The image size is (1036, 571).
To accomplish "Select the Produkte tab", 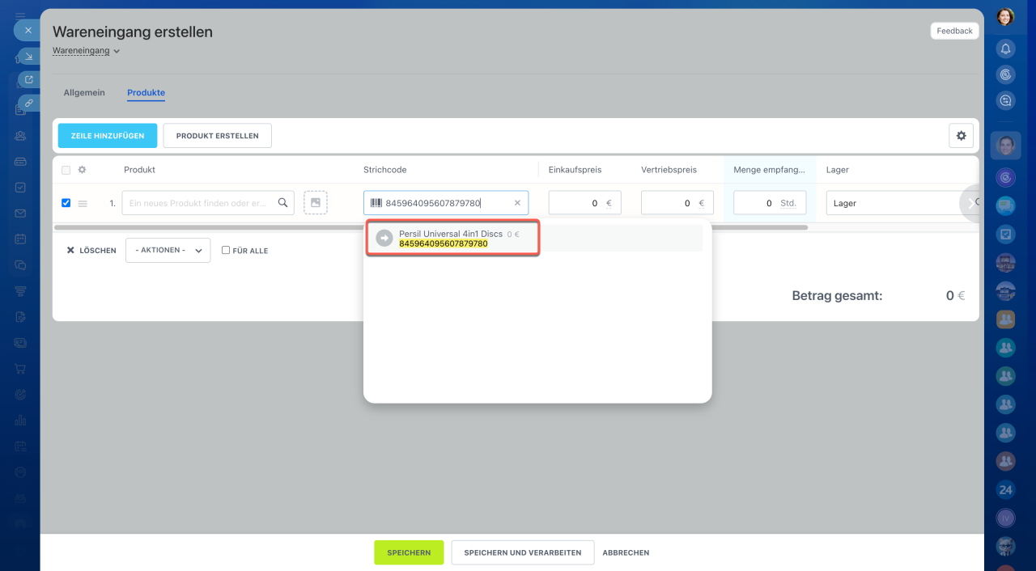I will pos(146,93).
